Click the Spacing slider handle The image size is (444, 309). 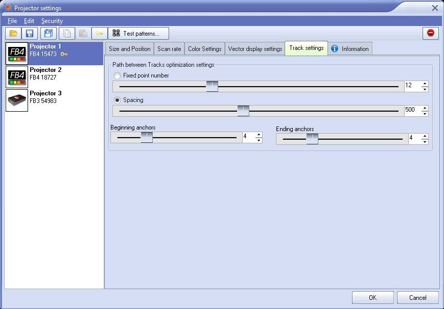[243, 111]
